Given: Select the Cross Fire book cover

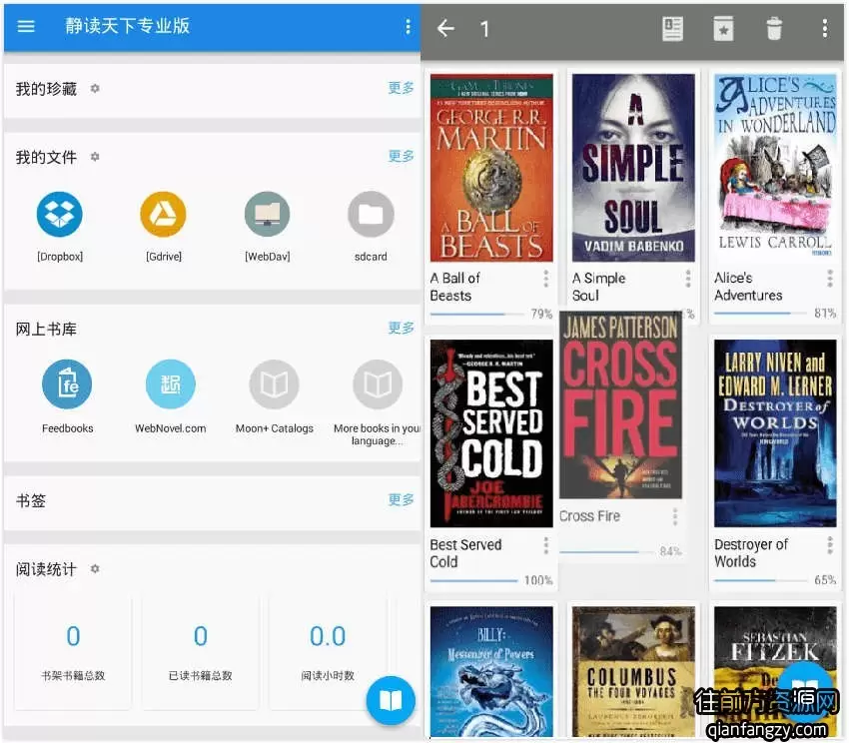Looking at the screenshot, I should click(x=620, y=405).
